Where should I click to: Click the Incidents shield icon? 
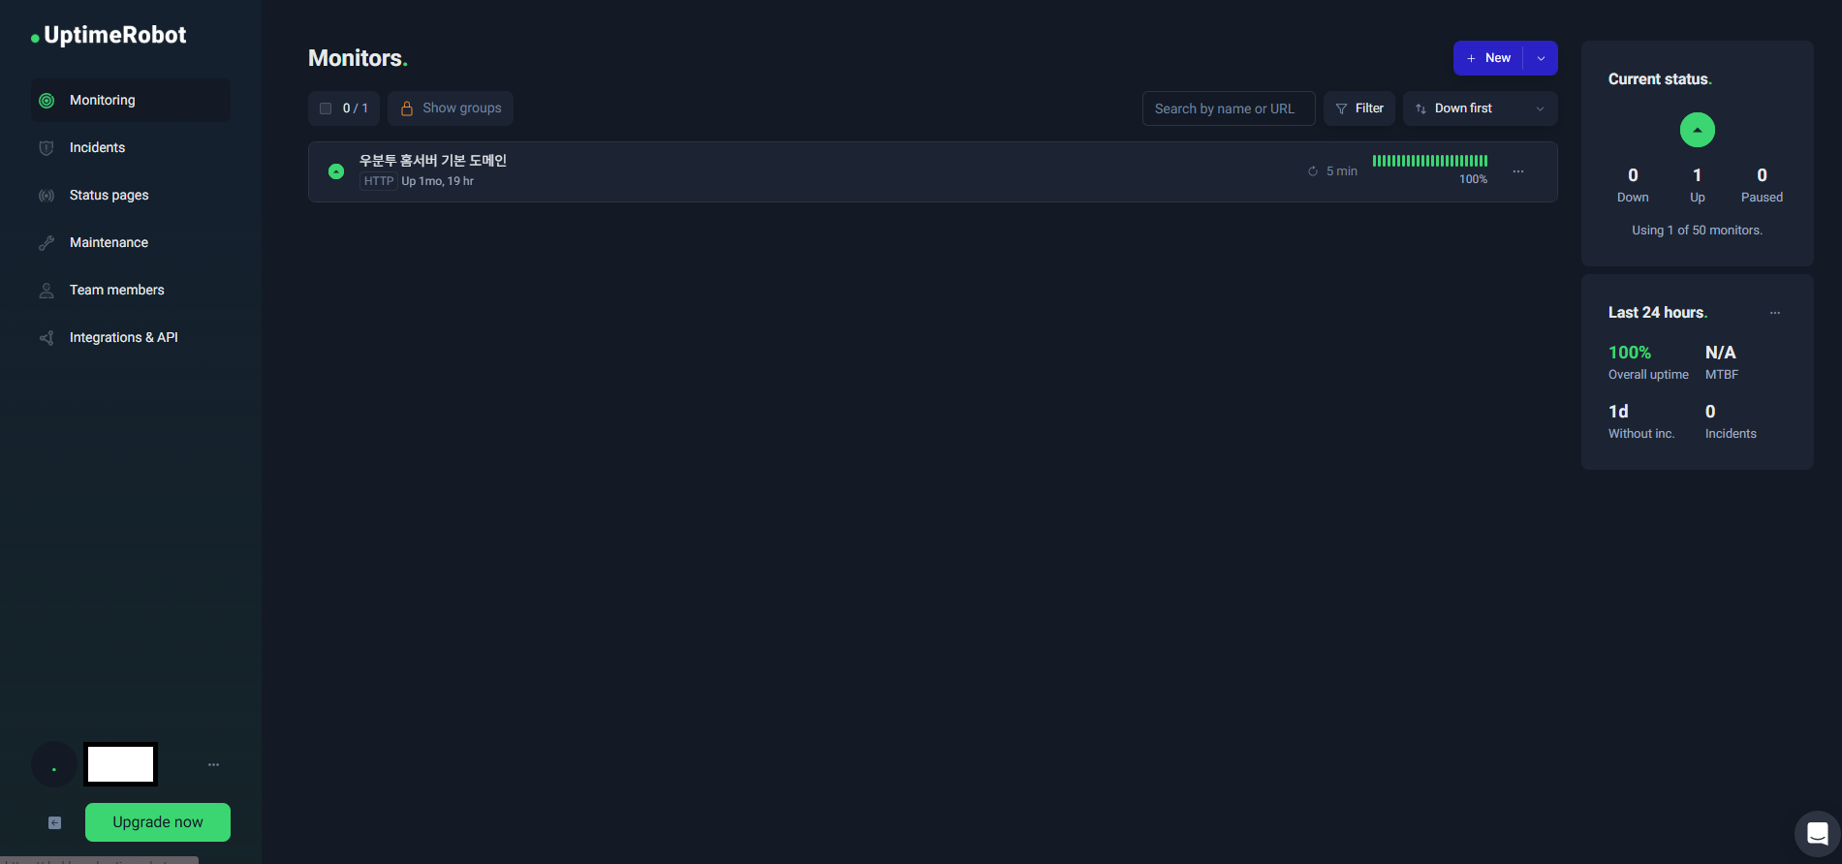(47, 148)
